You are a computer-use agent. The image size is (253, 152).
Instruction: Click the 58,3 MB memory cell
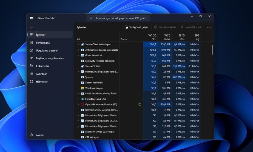(164, 88)
